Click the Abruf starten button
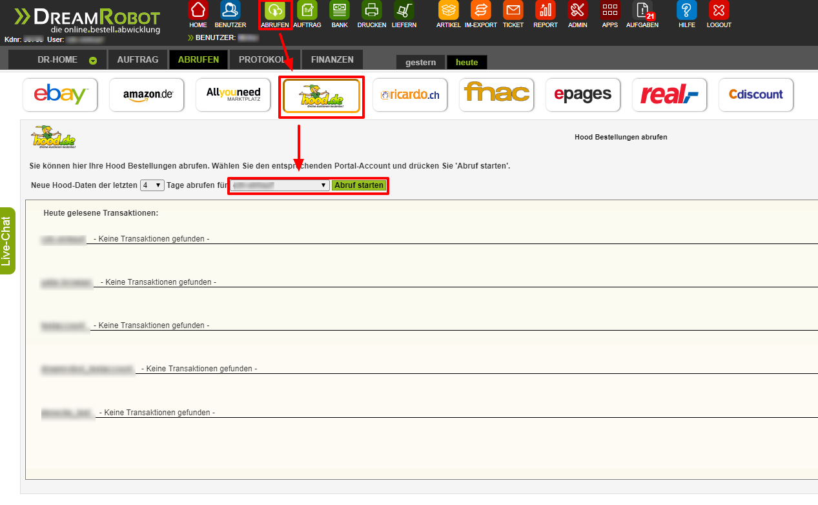The image size is (818, 505). 359,185
